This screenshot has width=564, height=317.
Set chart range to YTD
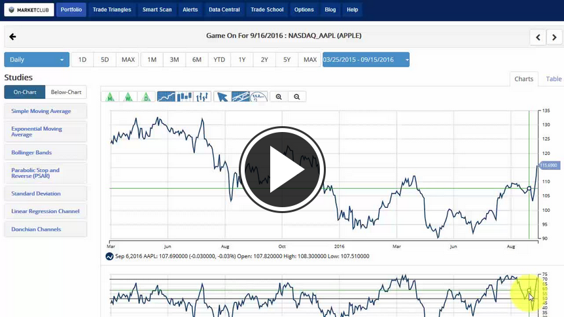tap(219, 59)
